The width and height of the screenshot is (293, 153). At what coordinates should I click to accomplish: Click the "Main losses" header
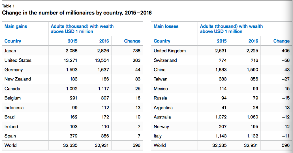click(166, 26)
